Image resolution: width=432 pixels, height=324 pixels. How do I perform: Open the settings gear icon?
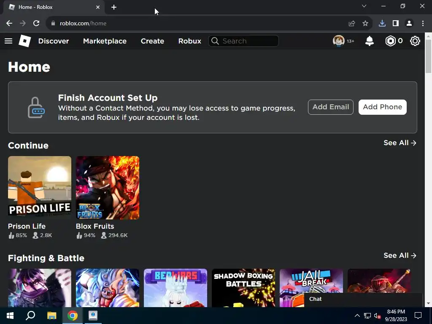tap(415, 41)
